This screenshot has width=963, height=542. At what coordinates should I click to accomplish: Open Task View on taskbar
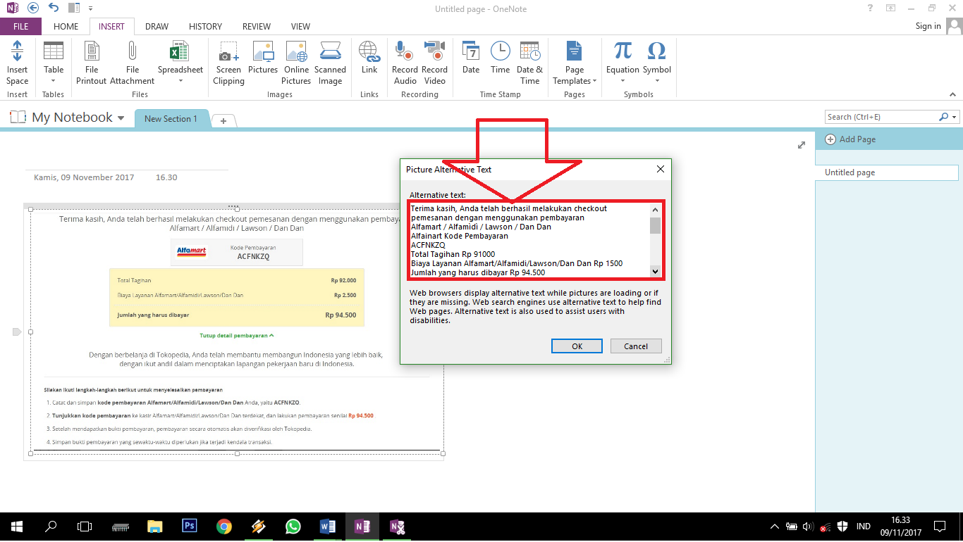point(85,527)
